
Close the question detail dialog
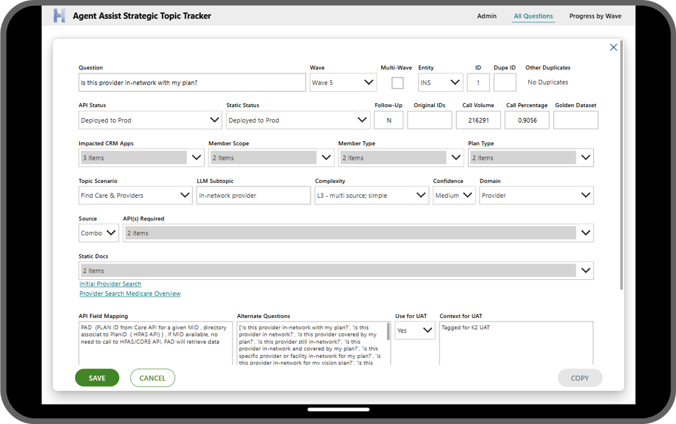pos(613,48)
